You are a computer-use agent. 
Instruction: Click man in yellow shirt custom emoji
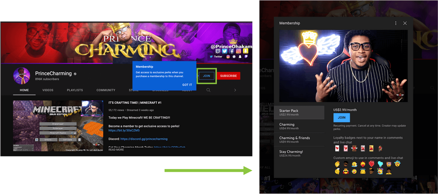[389, 171]
